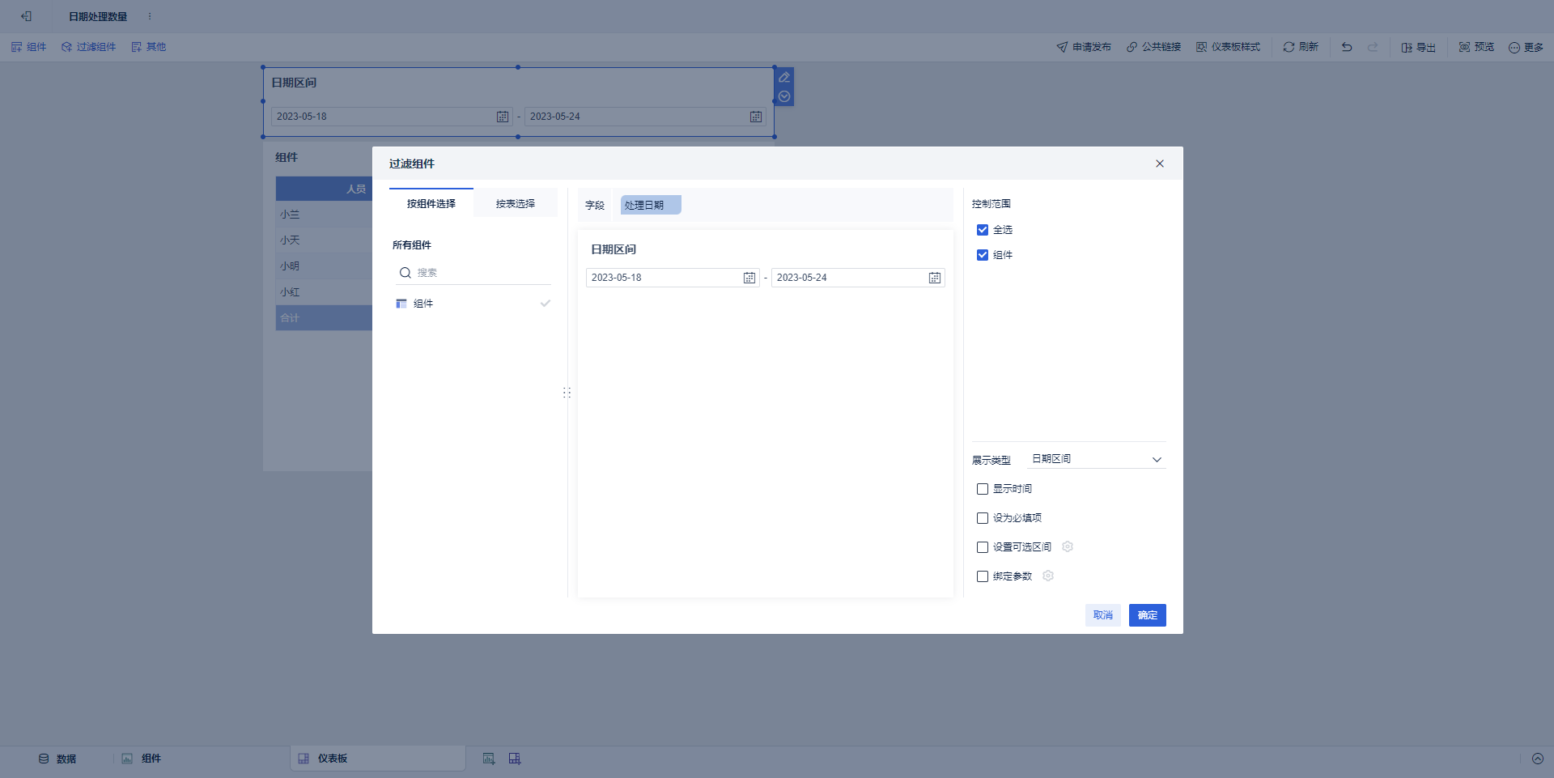Switch to the 仪表板 bottom tab

(x=378, y=759)
